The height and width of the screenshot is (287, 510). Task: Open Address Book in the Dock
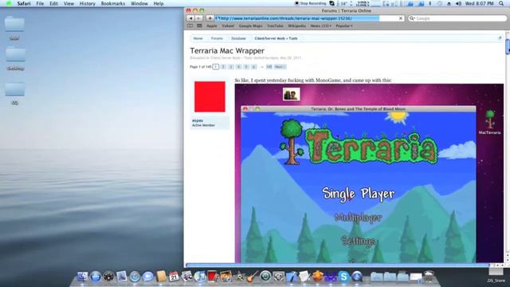161,277
